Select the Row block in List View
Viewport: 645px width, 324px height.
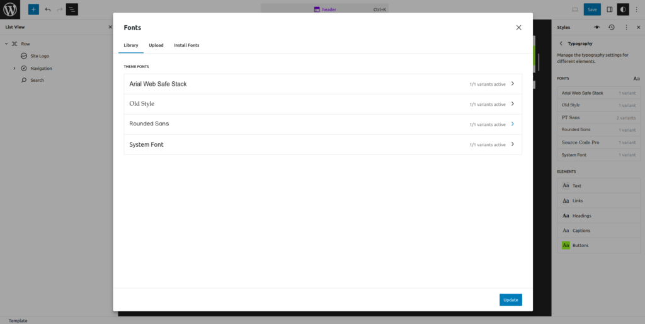click(x=25, y=43)
